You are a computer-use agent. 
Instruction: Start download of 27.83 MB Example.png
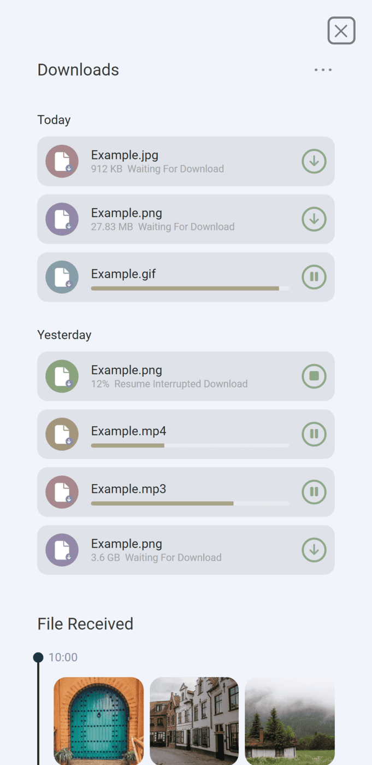coord(314,219)
